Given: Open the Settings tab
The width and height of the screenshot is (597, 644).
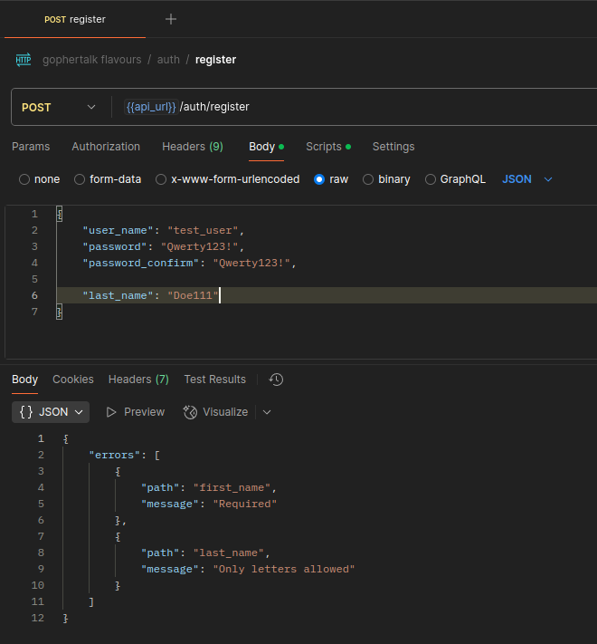Looking at the screenshot, I should point(393,147).
